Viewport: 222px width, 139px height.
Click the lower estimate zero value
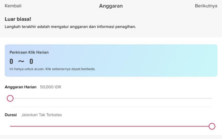pos(11,61)
